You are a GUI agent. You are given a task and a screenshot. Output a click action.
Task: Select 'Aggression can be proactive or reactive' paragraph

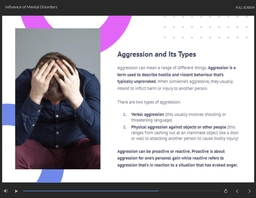pos(177,158)
